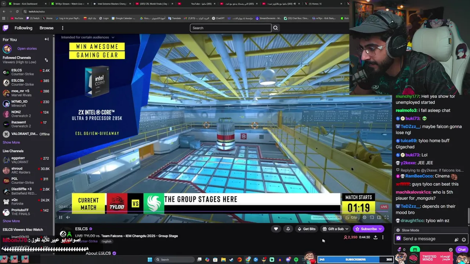Open ESLCSb channel in sidebar

tap(26, 82)
